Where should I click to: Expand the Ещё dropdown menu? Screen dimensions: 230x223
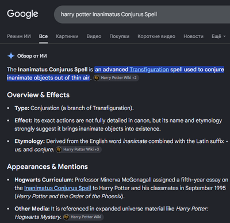(x=218, y=36)
